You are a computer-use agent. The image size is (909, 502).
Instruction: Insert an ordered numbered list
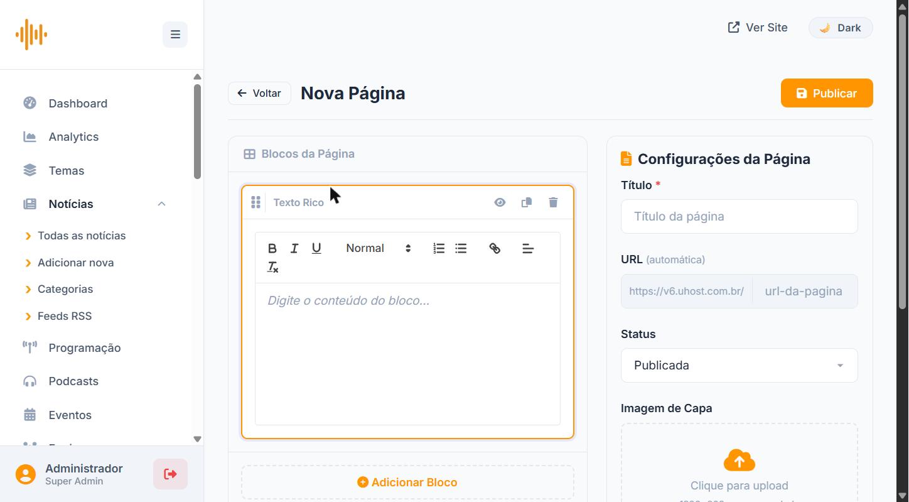point(439,248)
